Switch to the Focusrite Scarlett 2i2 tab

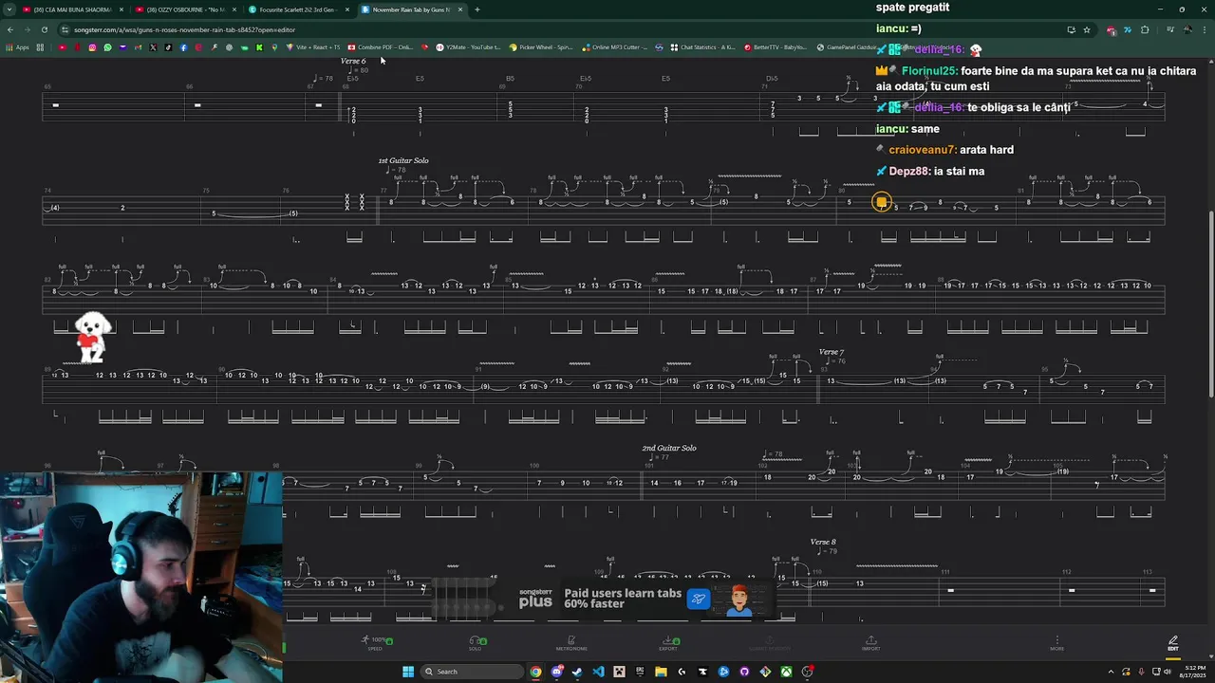pyautogui.click(x=298, y=9)
